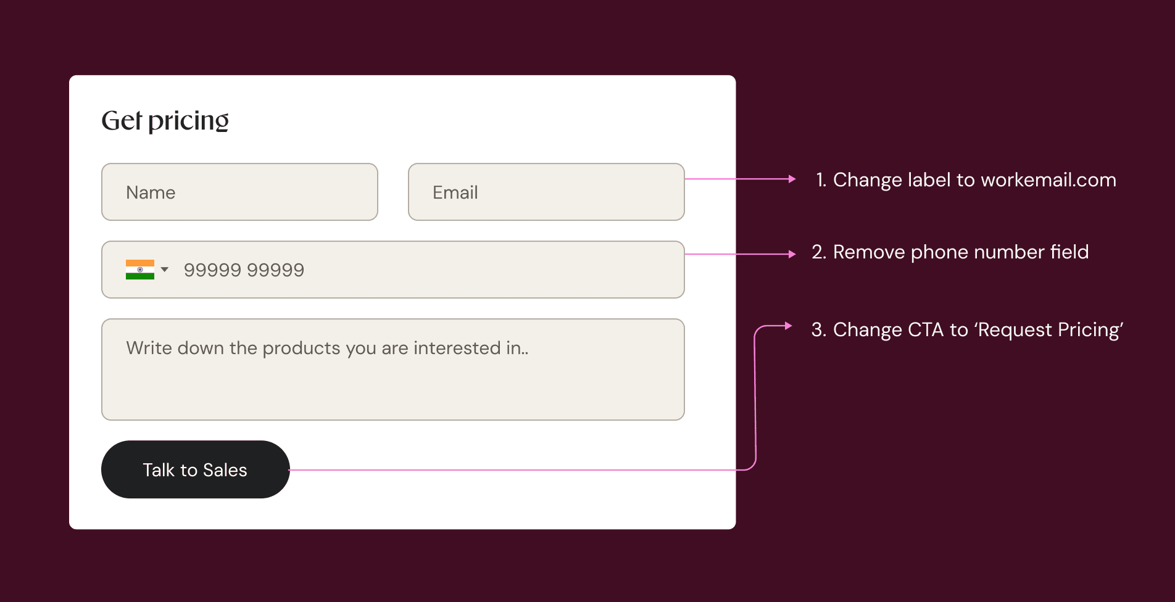Image resolution: width=1175 pixels, height=602 pixels.
Task: Click the products interested in text area
Action: tap(393, 369)
